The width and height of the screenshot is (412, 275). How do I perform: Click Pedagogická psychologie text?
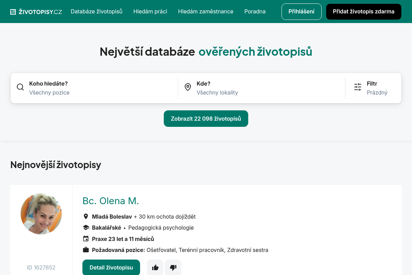(161, 228)
